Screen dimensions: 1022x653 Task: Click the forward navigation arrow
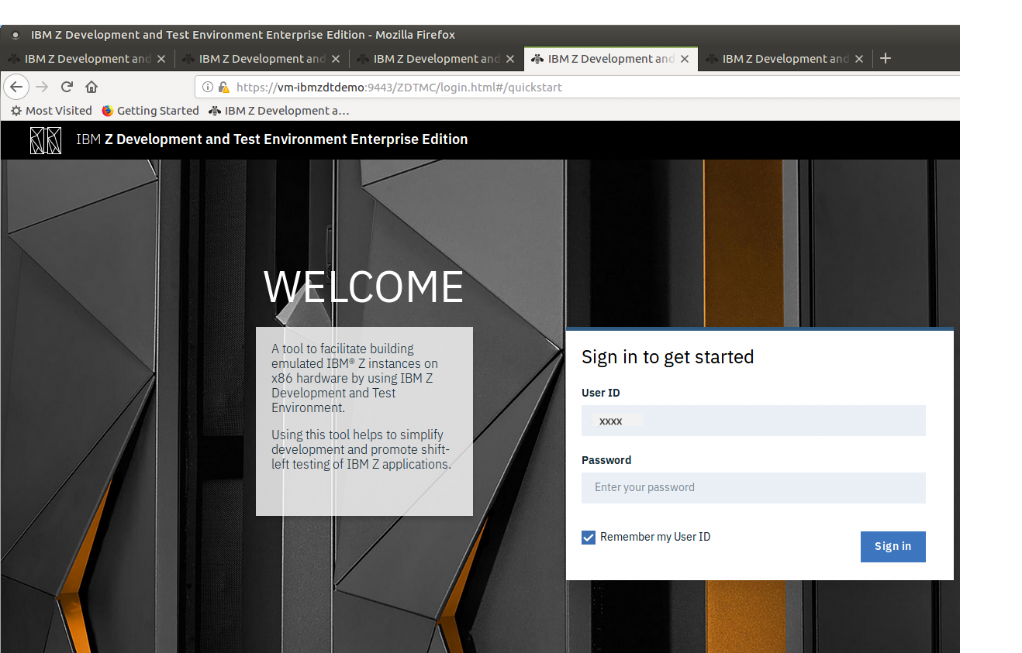tap(40, 87)
